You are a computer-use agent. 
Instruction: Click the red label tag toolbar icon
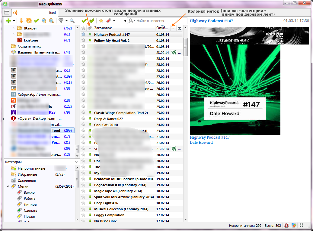(108, 21)
